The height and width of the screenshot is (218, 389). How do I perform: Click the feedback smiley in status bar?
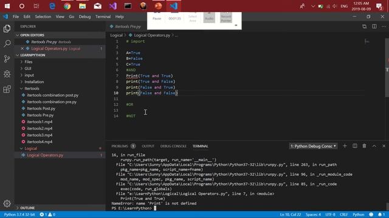[x=371, y=214]
